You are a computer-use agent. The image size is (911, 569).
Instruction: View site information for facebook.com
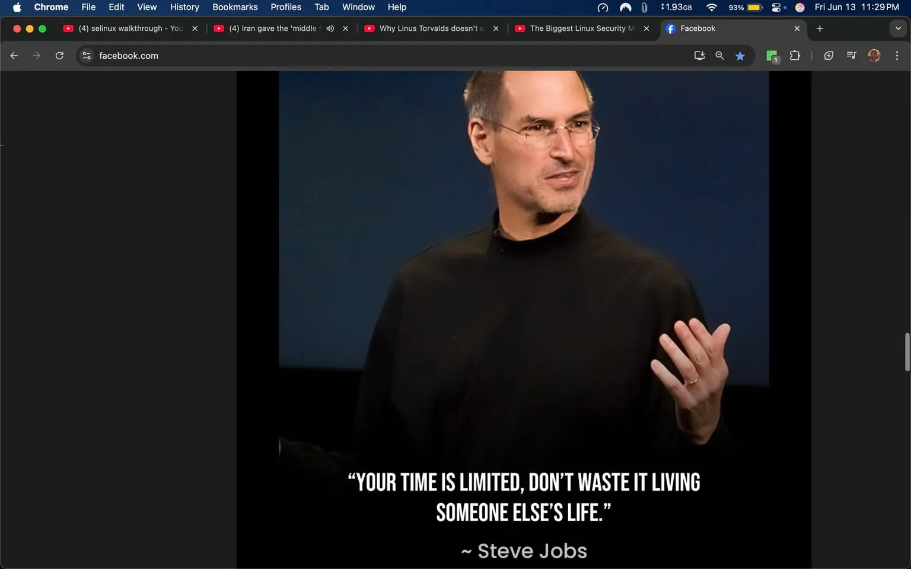click(x=87, y=56)
